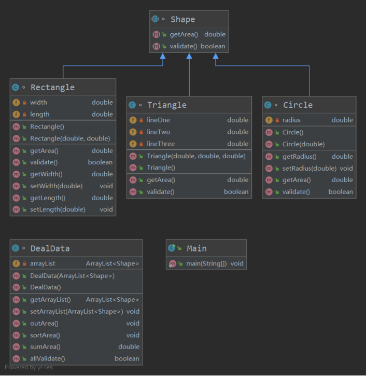Select the method icon beside allValidate()
This screenshot has height=376, width=366.
(16, 359)
